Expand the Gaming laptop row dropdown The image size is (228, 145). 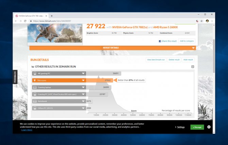[83, 87]
